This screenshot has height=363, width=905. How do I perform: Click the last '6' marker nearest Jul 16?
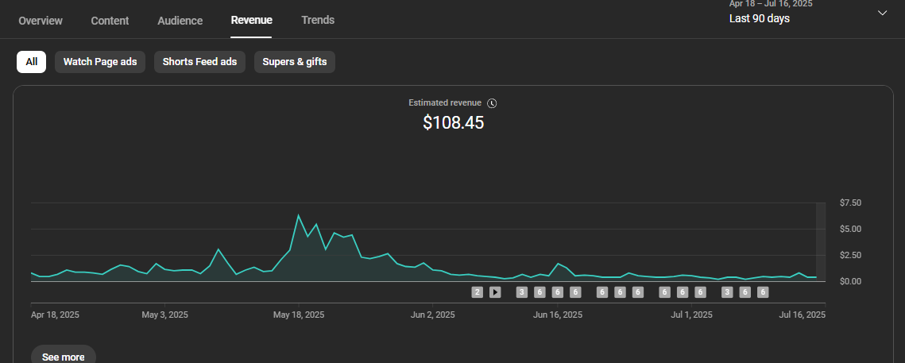coord(763,292)
